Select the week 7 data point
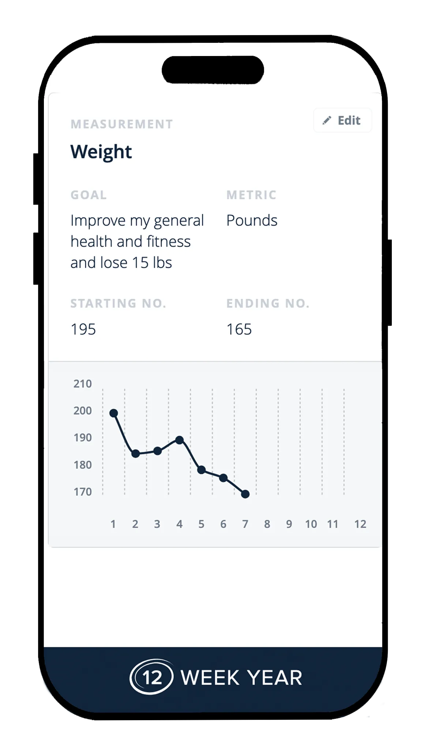This screenshot has height=752, width=439. click(x=245, y=494)
